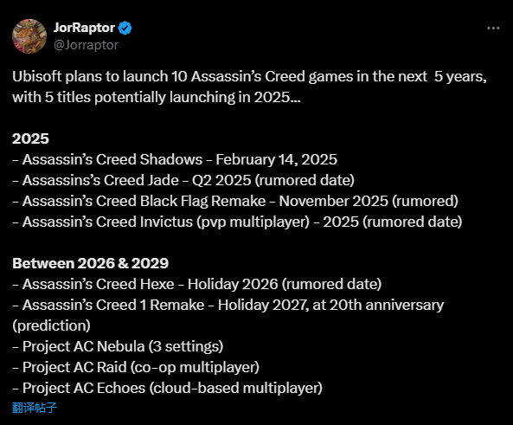Click the Project AC Echoes line

[168, 388]
